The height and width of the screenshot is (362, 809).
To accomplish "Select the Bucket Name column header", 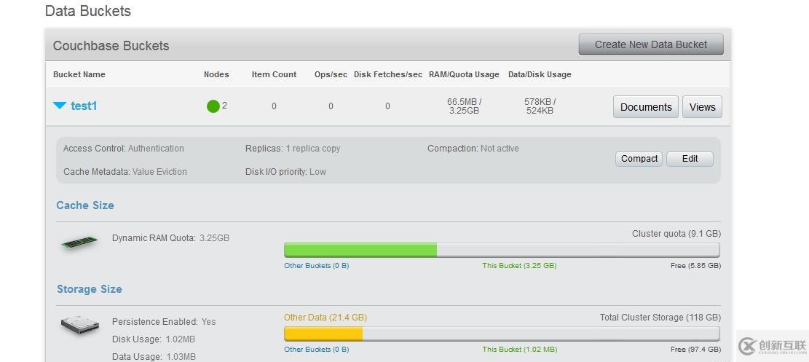I will click(x=79, y=74).
